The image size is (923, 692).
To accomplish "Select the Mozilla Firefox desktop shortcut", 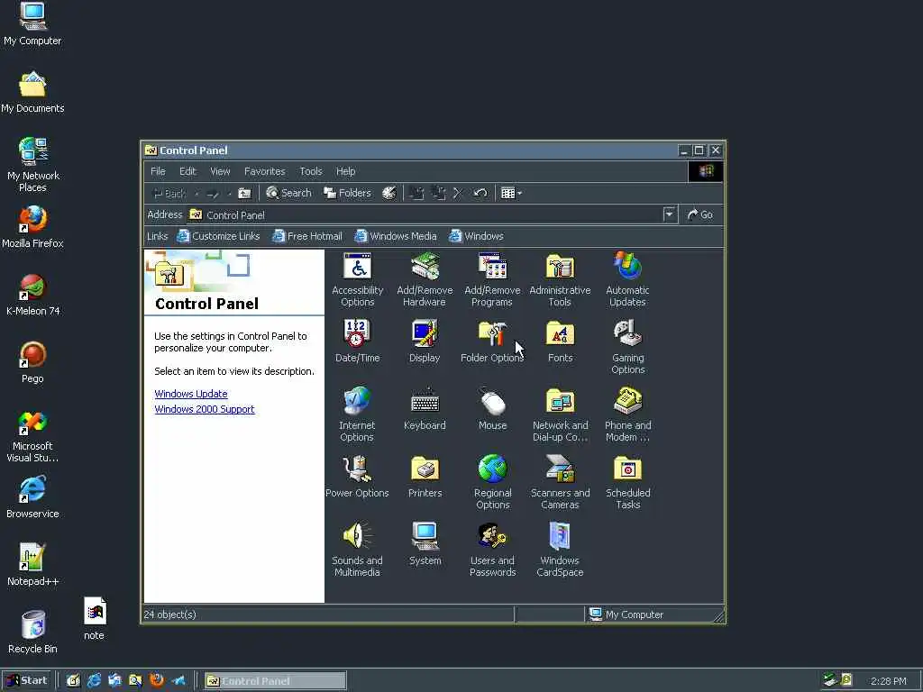I will (32, 226).
